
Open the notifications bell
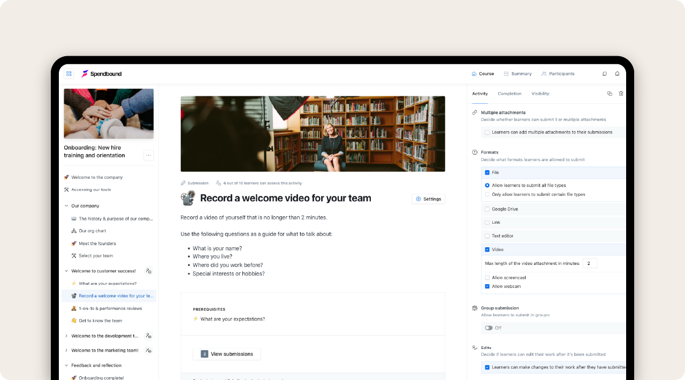[618, 73]
